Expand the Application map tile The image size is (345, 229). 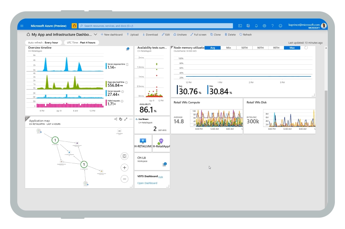126,119
